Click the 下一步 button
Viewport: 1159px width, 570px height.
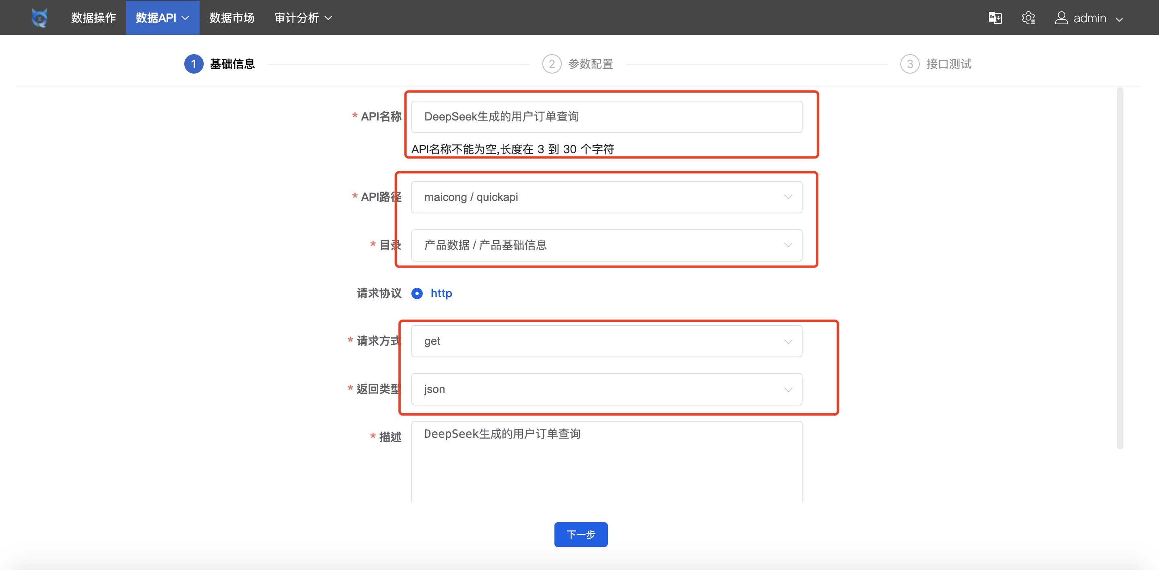[x=580, y=534]
